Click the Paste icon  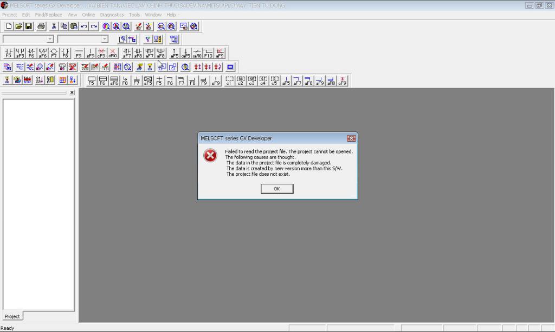click(x=74, y=26)
